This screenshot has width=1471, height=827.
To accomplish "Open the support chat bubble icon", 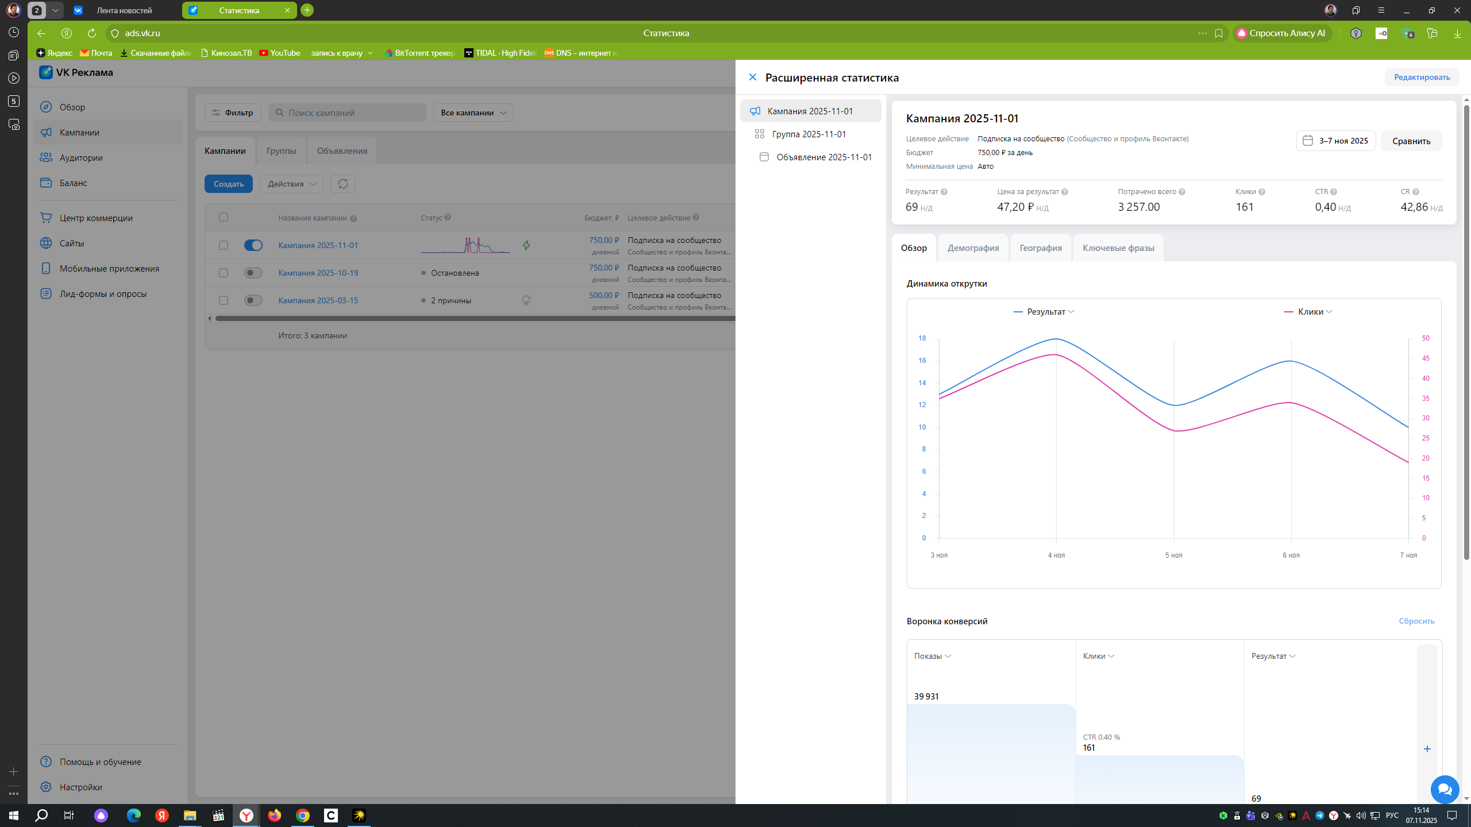I will [1445, 789].
